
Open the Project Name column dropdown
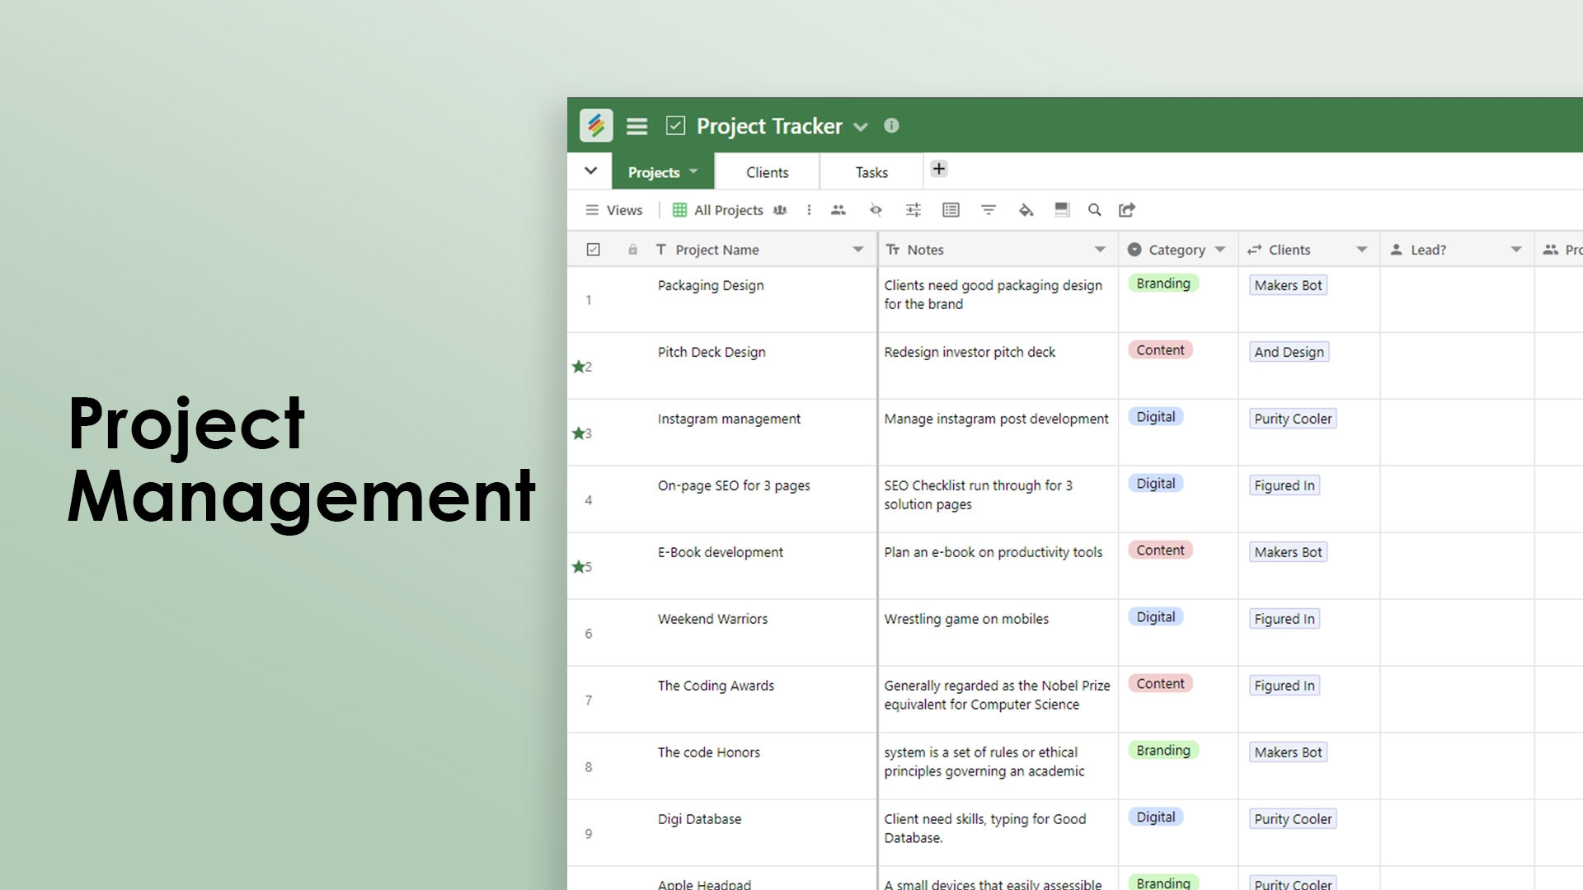[857, 250]
